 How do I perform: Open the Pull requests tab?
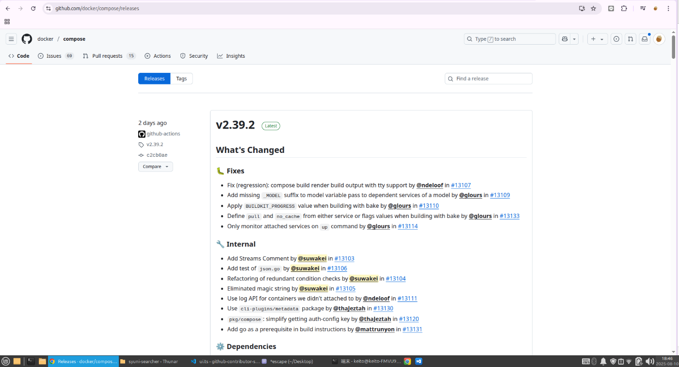(109, 56)
